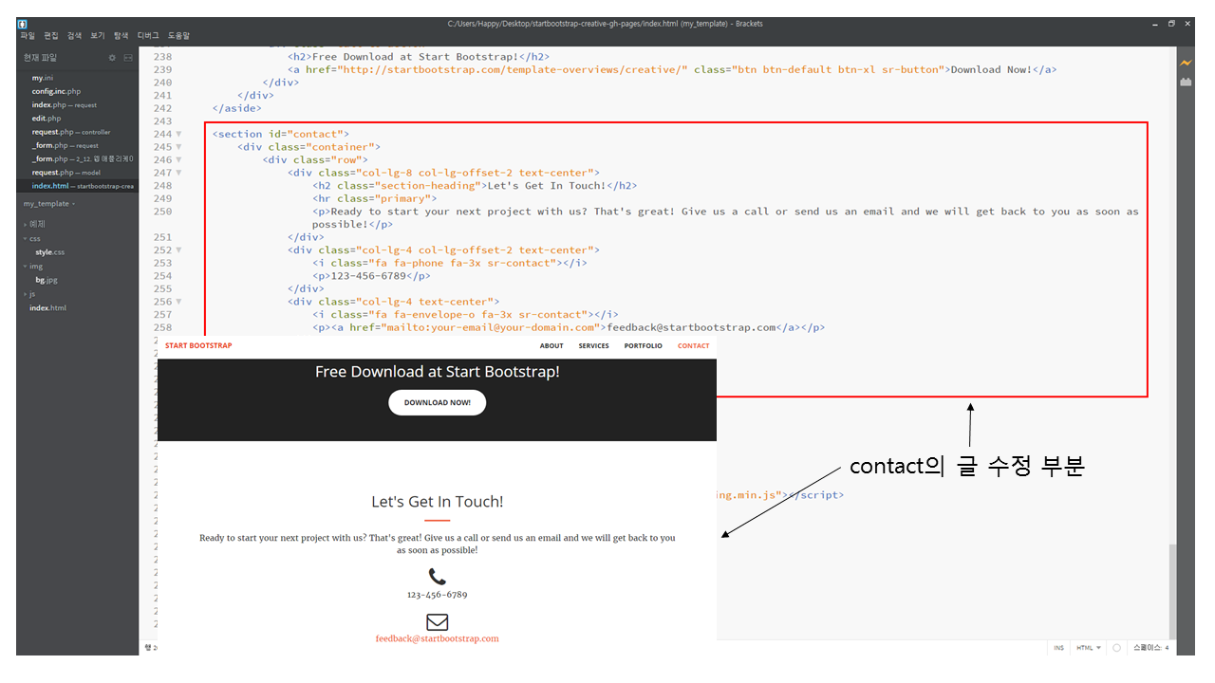Viewport: 1215px width, 683px height.
Task: Fold code at line 246
Action: tap(178, 160)
